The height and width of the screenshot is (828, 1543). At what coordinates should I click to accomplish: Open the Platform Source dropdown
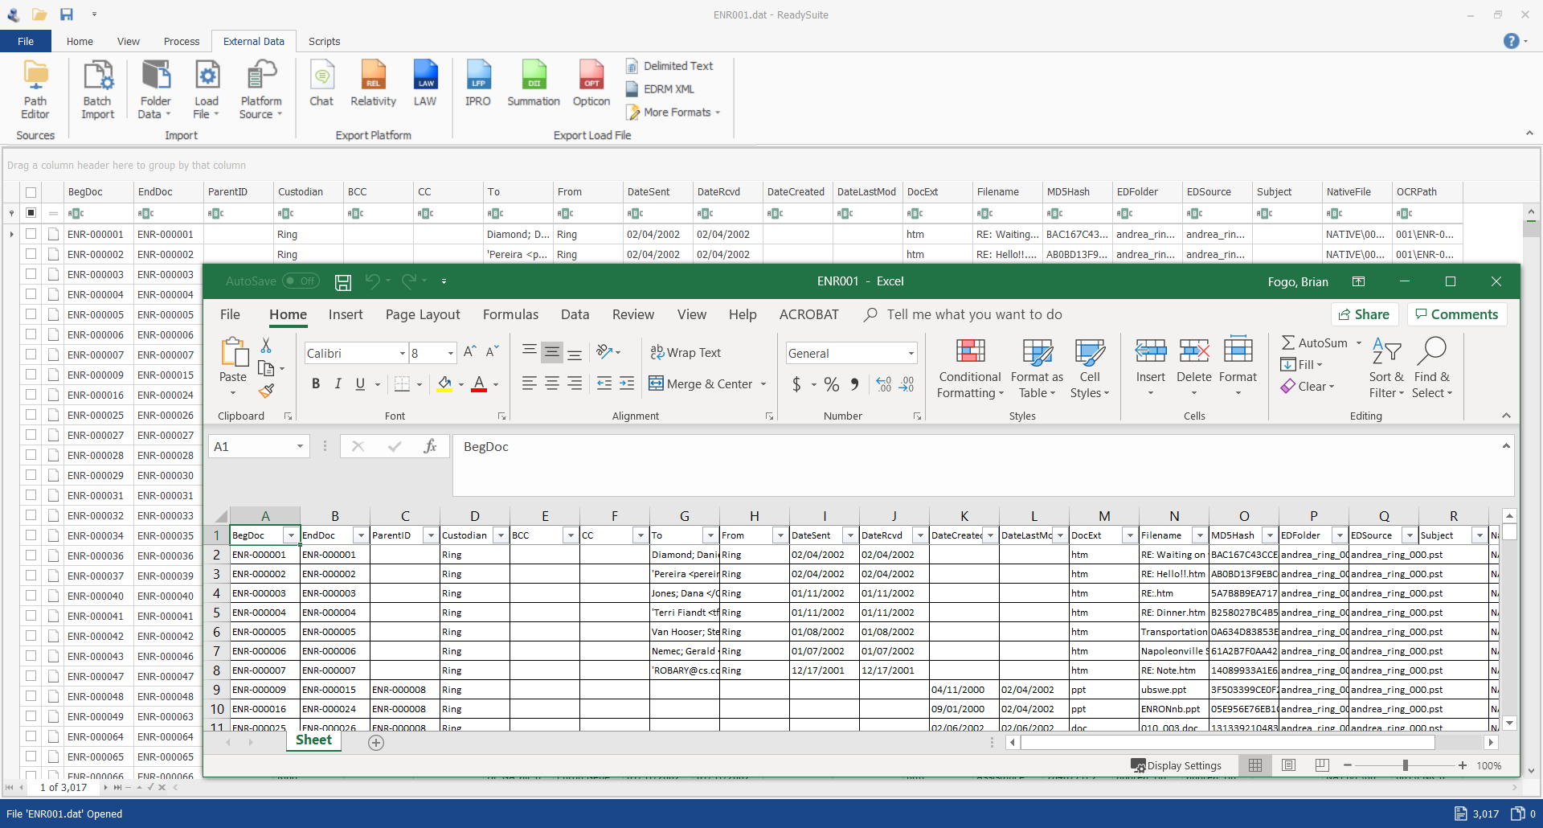tap(261, 90)
